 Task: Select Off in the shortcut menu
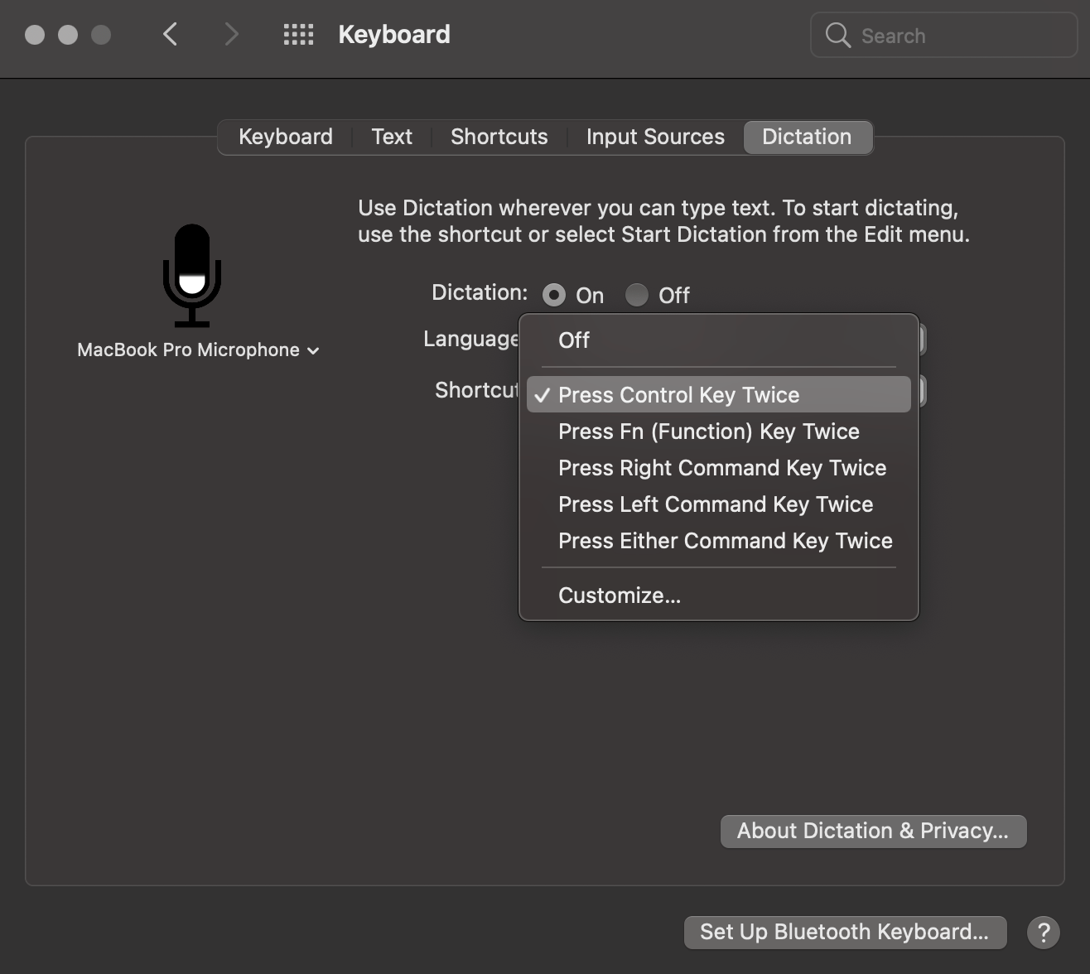pos(573,340)
